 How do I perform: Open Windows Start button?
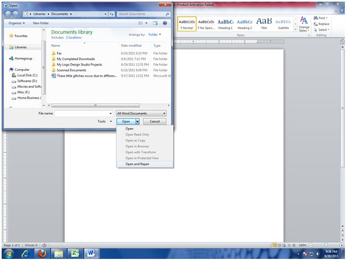pyautogui.click(x=9, y=253)
